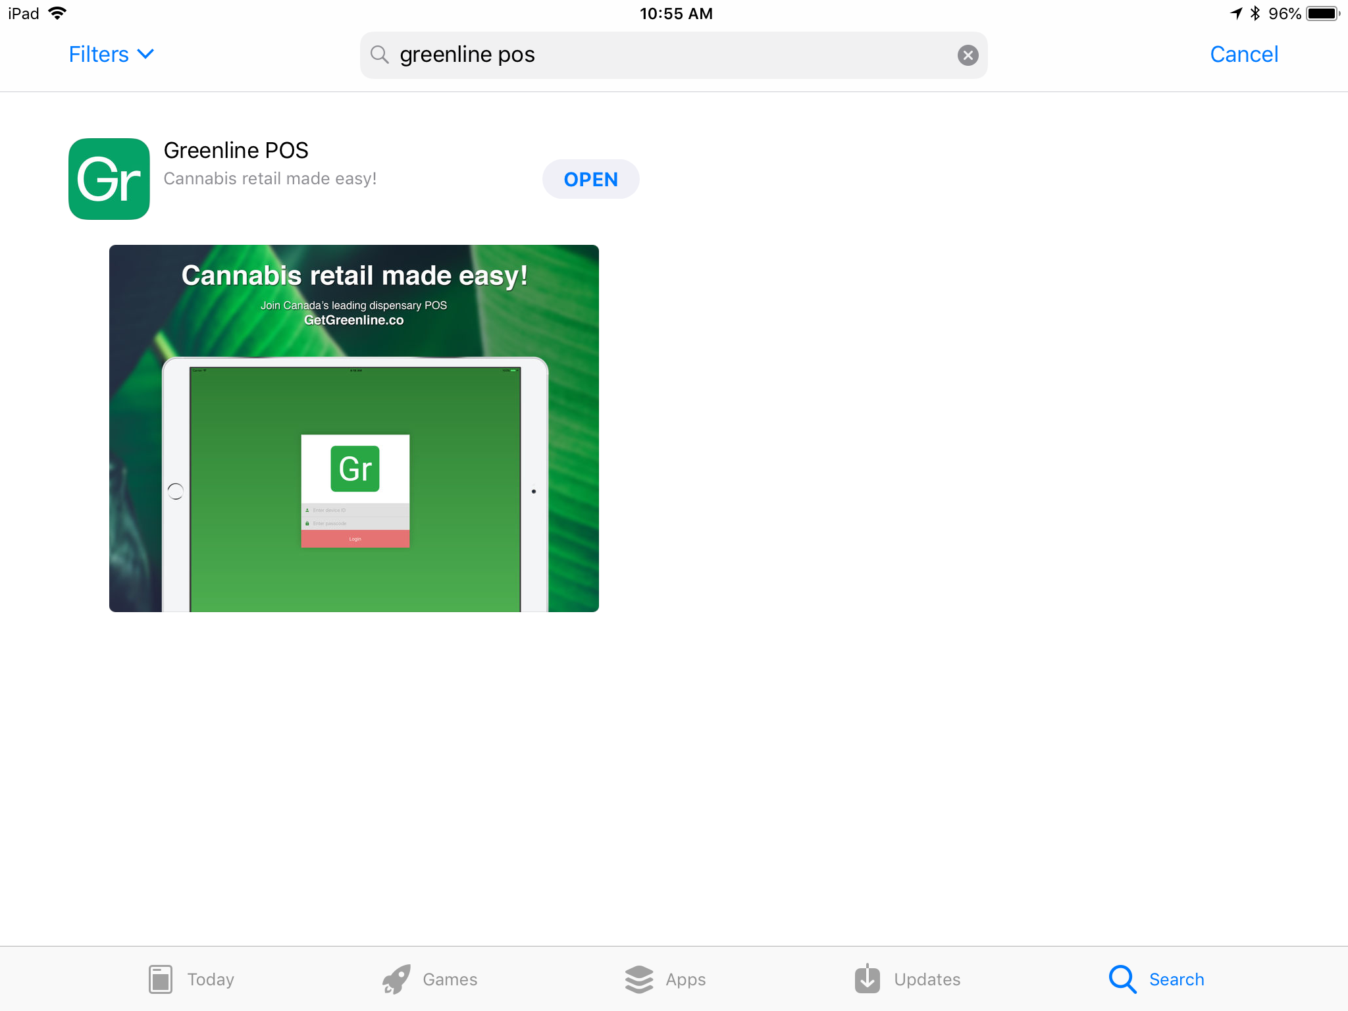Tap the Greenline POS app icon
The height and width of the screenshot is (1011, 1348).
point(109,179)
